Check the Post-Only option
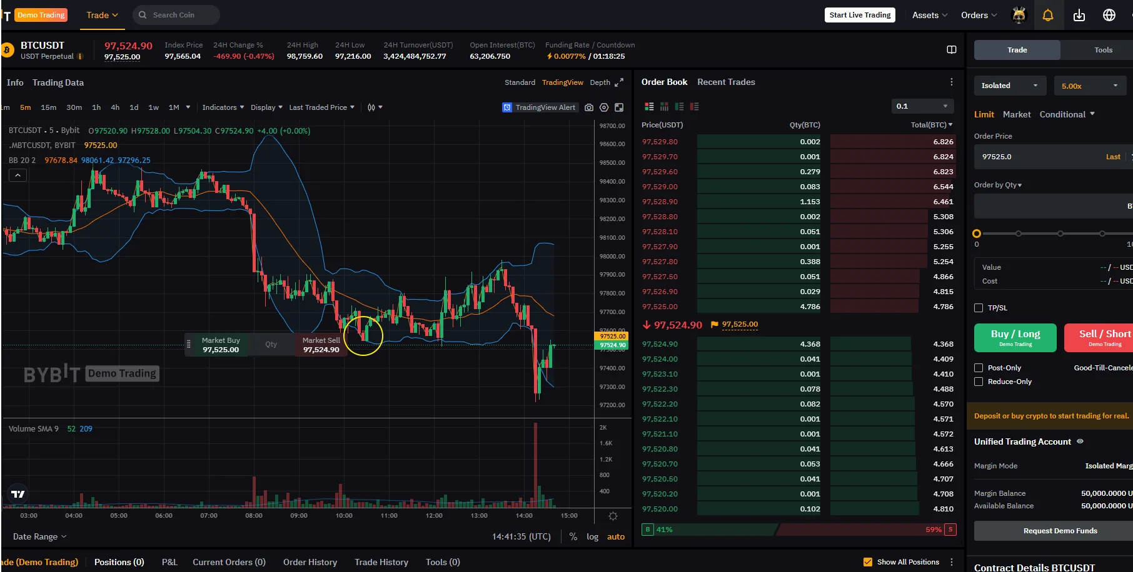 pos(979,368)
